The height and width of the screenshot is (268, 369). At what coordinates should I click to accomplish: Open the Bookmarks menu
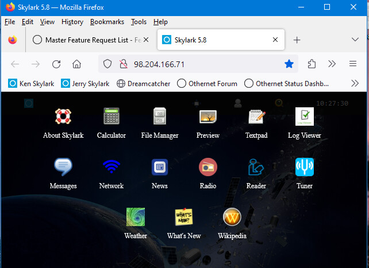(107, 22)
